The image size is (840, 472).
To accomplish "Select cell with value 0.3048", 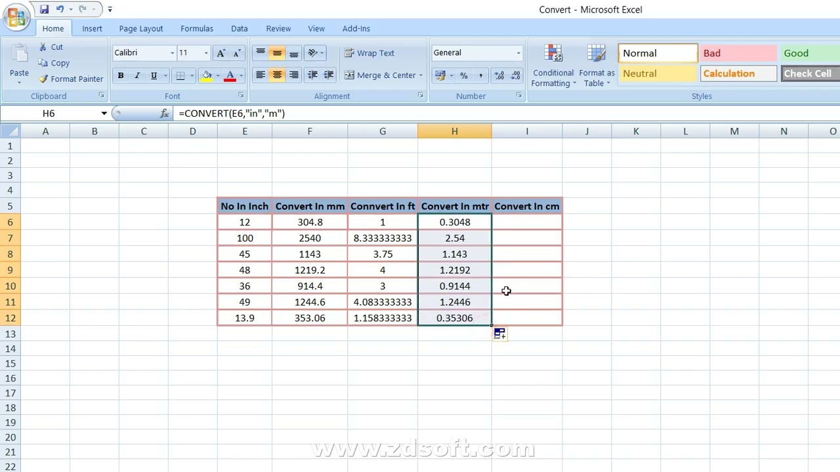I will [x=455, y=222].
